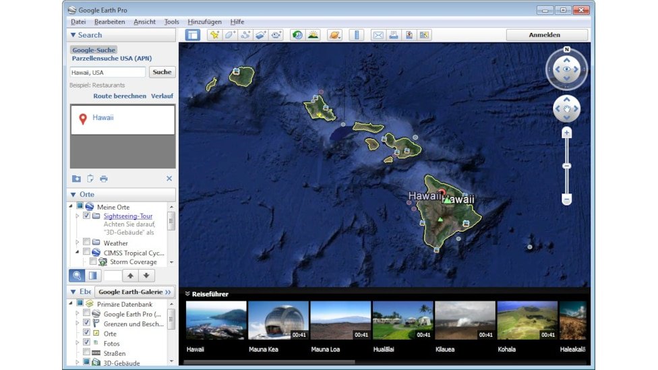Move item down with the down arrow button
The height and width of the screenshot is (370, 658).
coord(146,276)
